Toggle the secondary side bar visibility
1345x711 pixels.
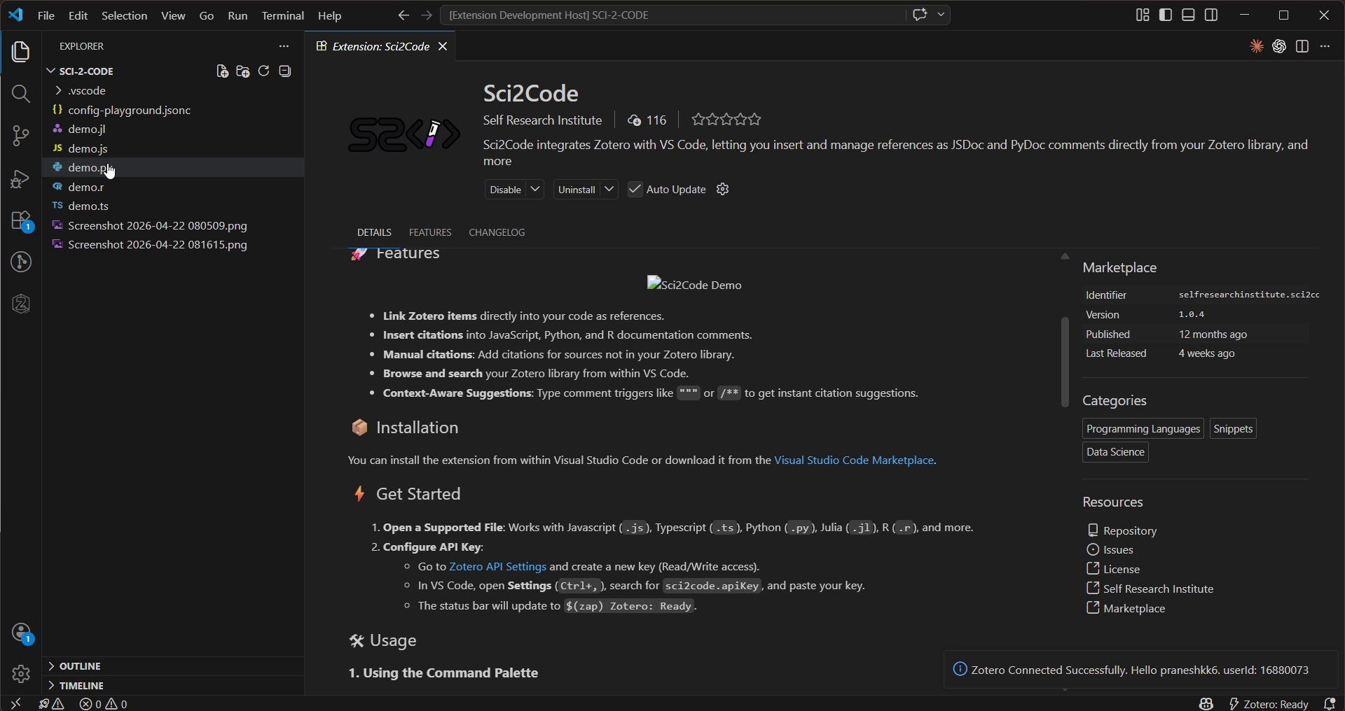tap(1211, 15)
